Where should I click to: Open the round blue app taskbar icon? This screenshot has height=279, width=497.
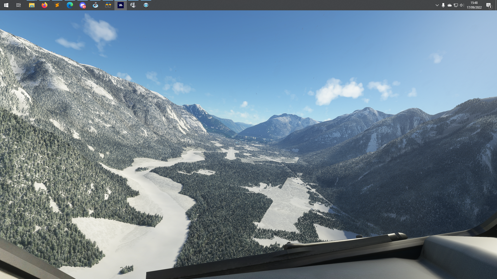click(x=146, y=5)
